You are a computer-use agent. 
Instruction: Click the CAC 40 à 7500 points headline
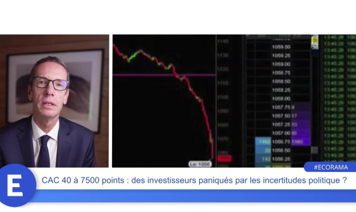194,180
